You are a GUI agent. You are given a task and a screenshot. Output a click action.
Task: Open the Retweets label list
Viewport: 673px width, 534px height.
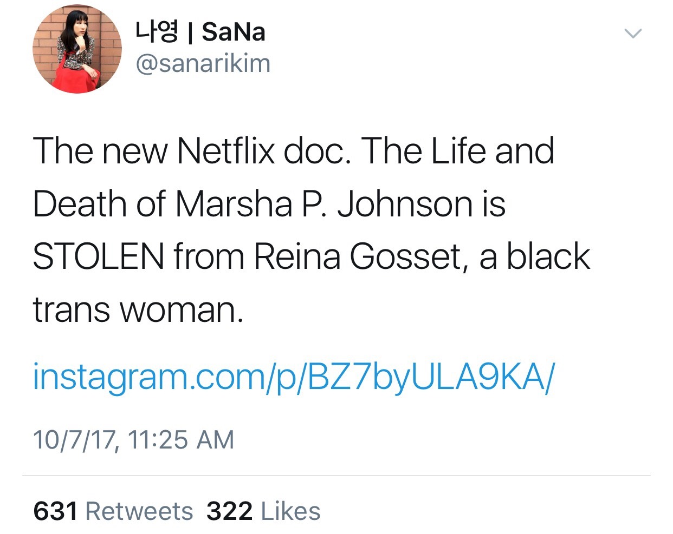click(x=139, y=511)
